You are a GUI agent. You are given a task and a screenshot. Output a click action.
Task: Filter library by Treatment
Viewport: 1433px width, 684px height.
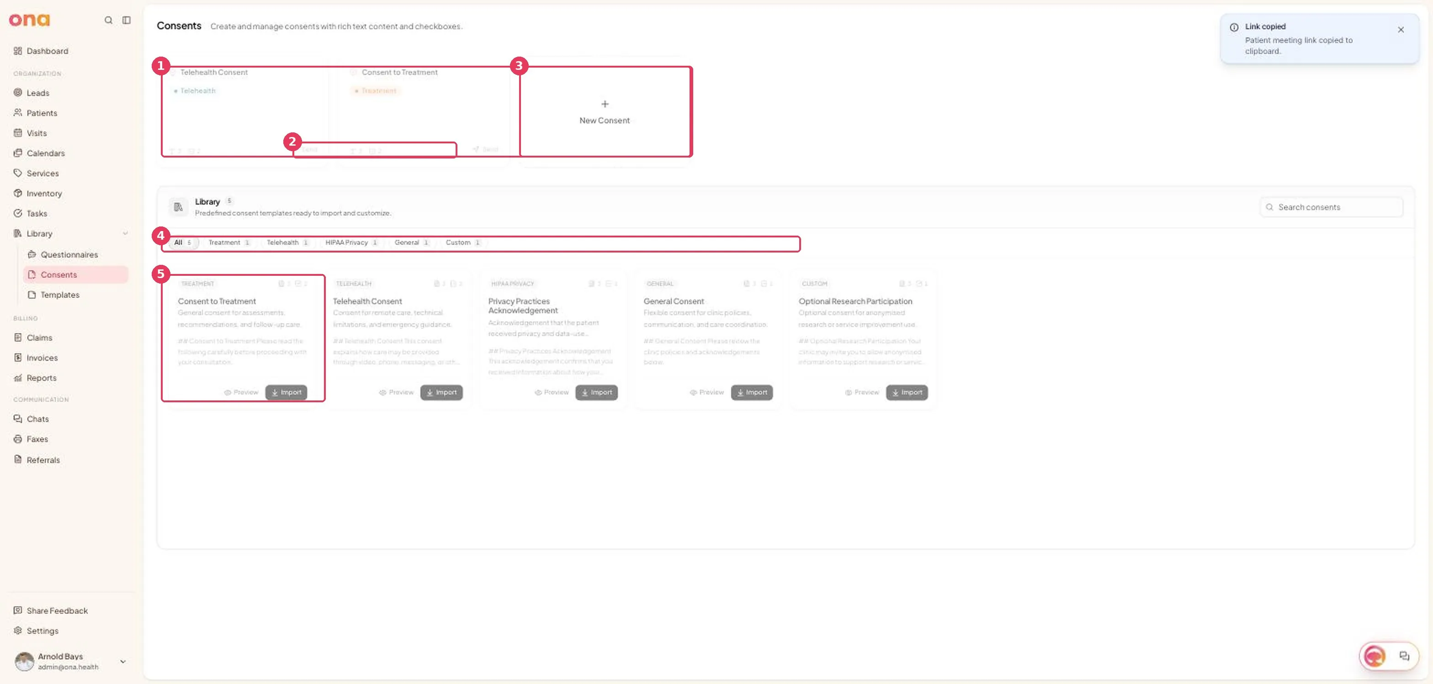tap(229, 242)
